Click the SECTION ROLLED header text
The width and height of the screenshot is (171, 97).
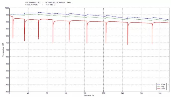coord(33,3)
